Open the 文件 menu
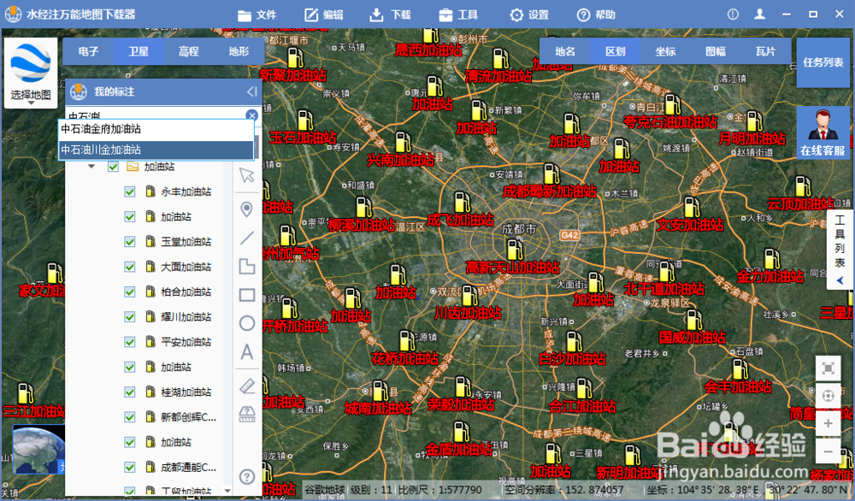This screenshot has width=855, height=501. pyautogui.click(x=256, y=15)
